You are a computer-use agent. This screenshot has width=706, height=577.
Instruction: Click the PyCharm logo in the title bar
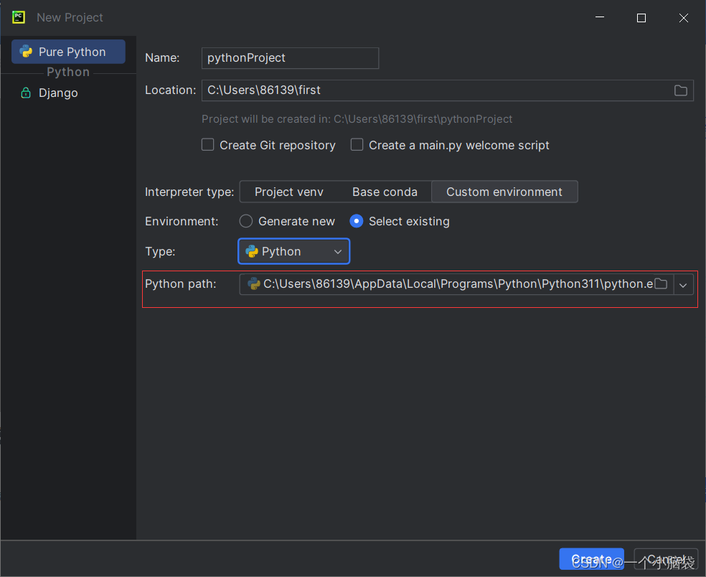click(x=19, y=17)
